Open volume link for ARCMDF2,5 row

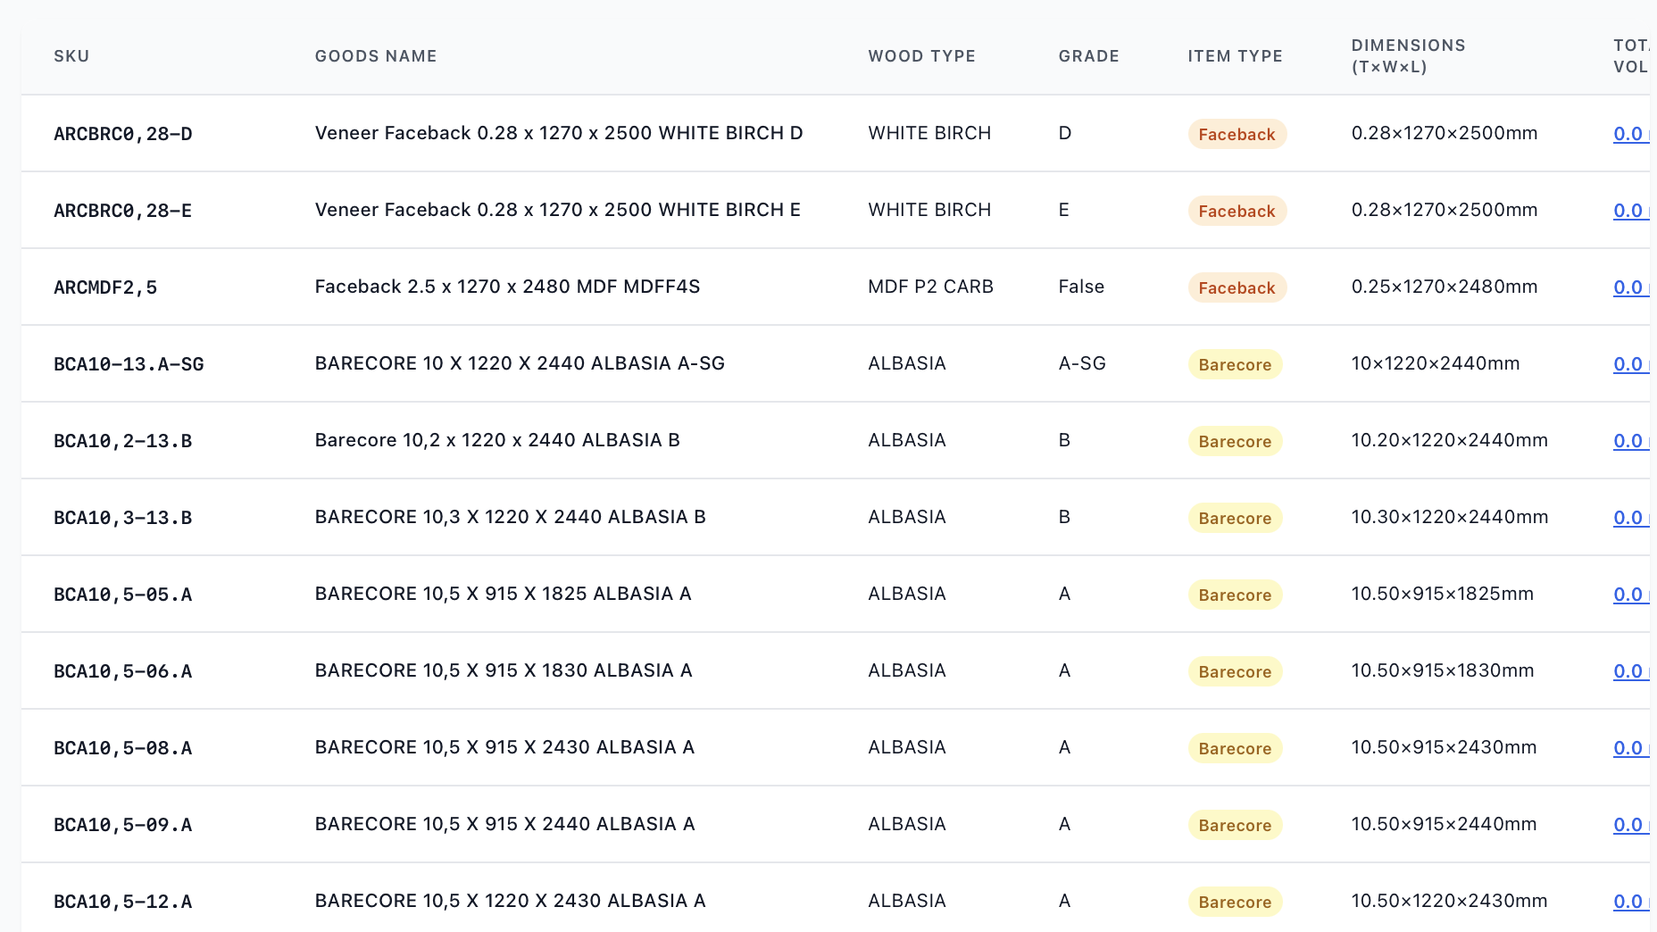(x=1629, y=287)
